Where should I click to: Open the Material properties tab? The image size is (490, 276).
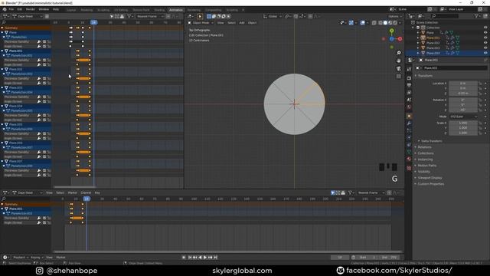pyautogui.click(x=409, y=159)
